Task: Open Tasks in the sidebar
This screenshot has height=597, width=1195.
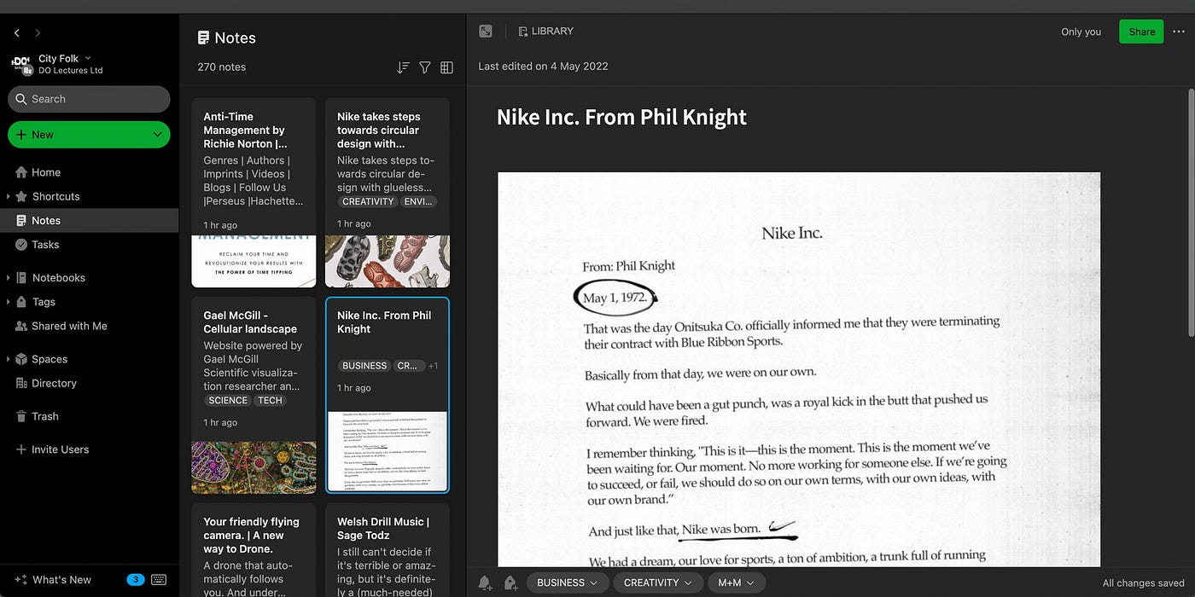Action: pyautogui.click(x=45, y=245)
